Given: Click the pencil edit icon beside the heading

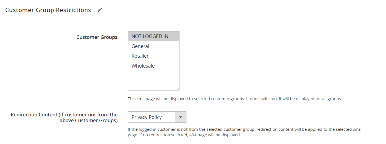Looking at the screenshot, I should point(100,10).
